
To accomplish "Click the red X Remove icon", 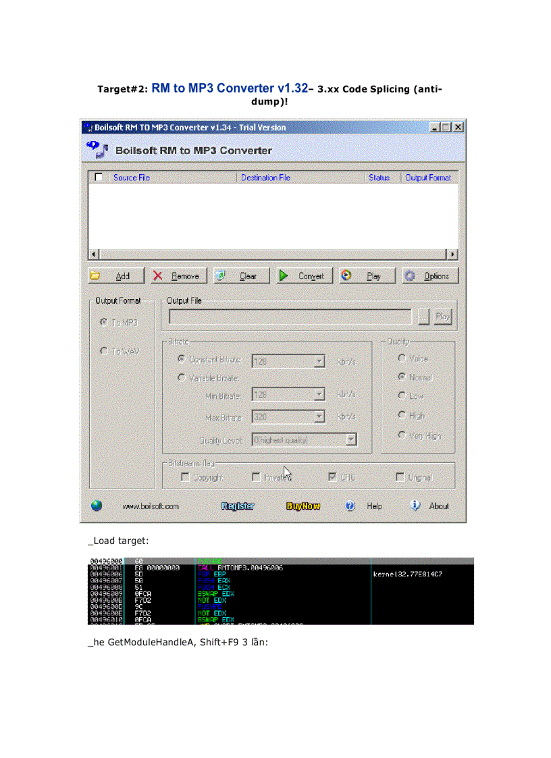I will pyautogui.click(x=157, y=276).
